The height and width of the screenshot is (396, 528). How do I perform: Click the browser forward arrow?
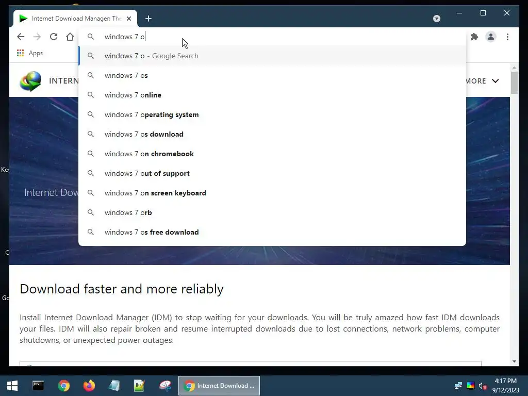[x=37, y=37]
